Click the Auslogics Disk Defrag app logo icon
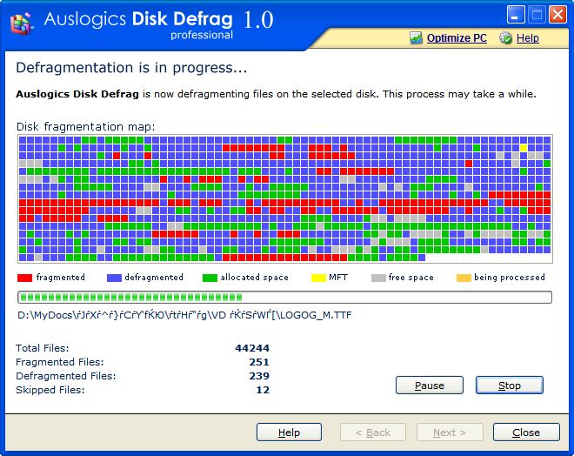574x456 pixels. pos(22,23)
